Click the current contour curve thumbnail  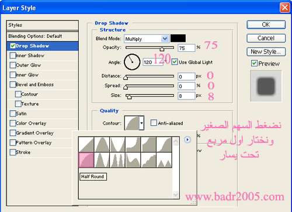coord(132,123)
